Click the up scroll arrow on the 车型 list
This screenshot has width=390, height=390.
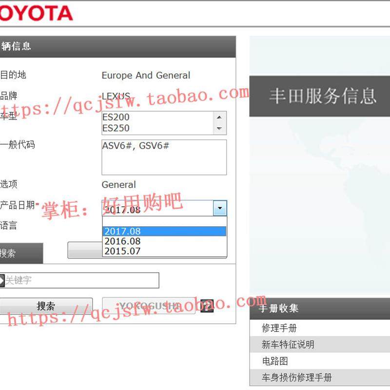coord(219,117)
